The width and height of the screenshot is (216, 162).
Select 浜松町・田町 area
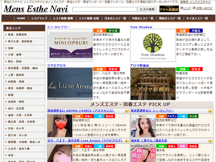pos(24,102)
